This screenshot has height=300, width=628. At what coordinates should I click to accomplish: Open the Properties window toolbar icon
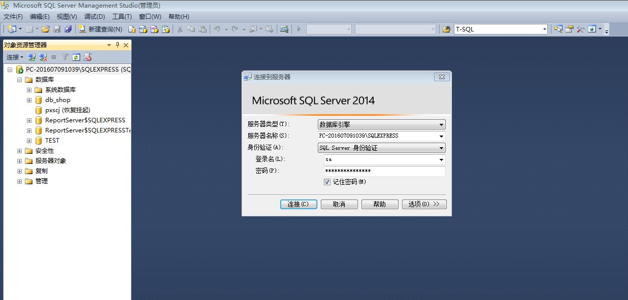pyautogui.click(x=570, y=29)
